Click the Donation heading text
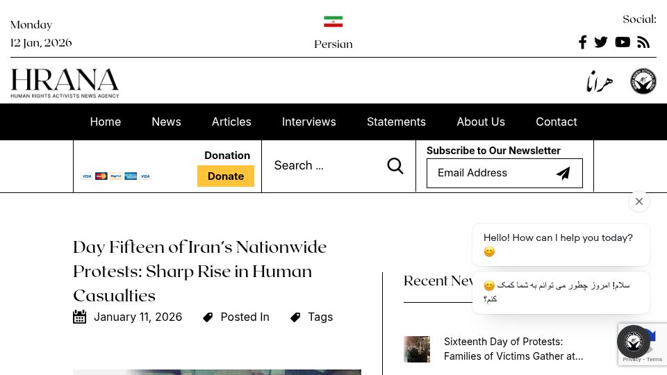Screen dimensions: 667x375 tap(227, 155)
